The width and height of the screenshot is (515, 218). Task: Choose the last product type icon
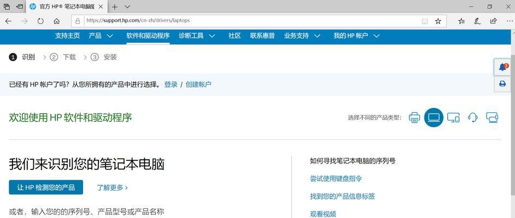point(492,117)
